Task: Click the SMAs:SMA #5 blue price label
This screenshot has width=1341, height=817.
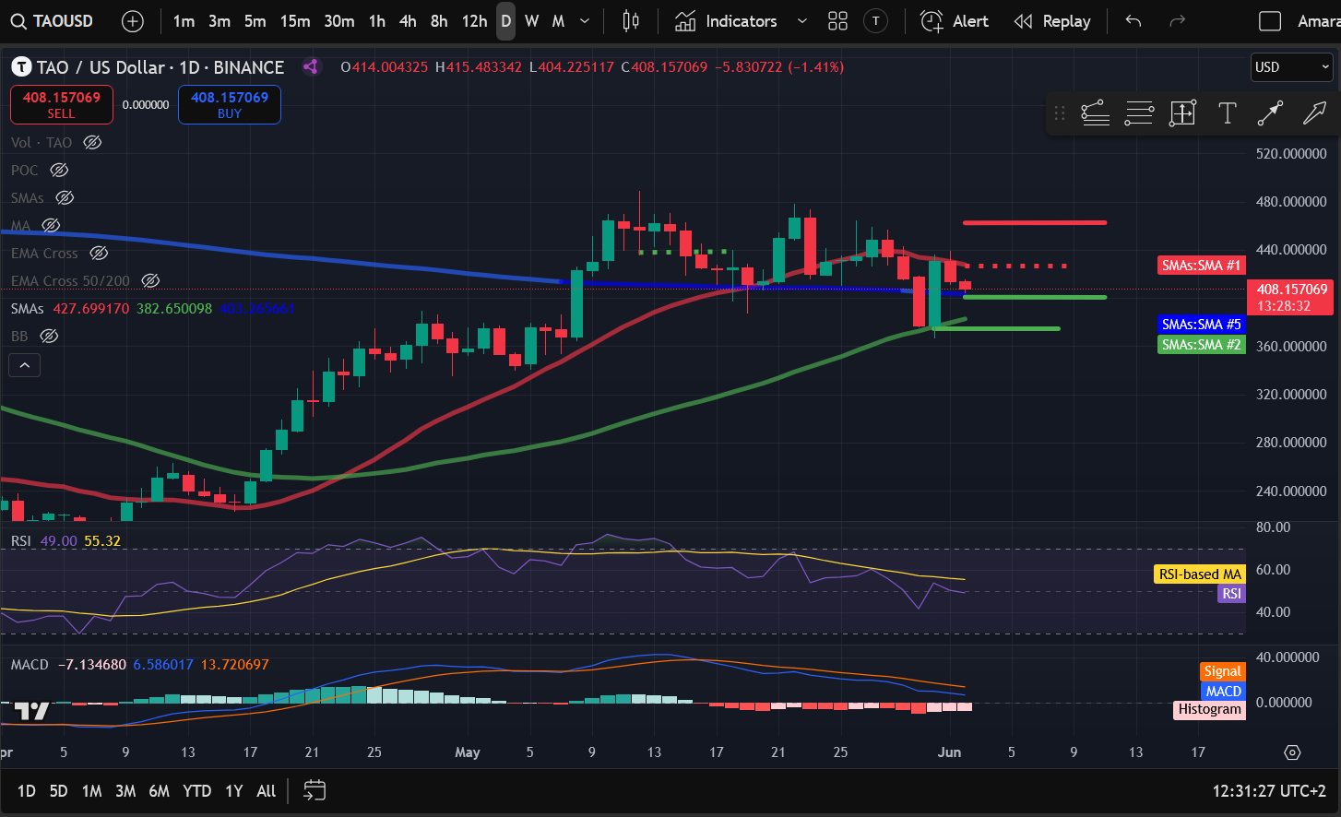Action: coord(1202,325)
